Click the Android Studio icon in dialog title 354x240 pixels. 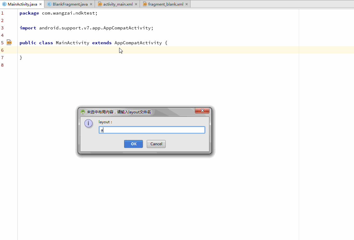click(83, 112)
